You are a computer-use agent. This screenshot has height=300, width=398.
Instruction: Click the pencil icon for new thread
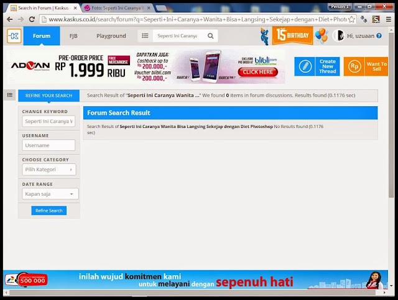[305, 66]
